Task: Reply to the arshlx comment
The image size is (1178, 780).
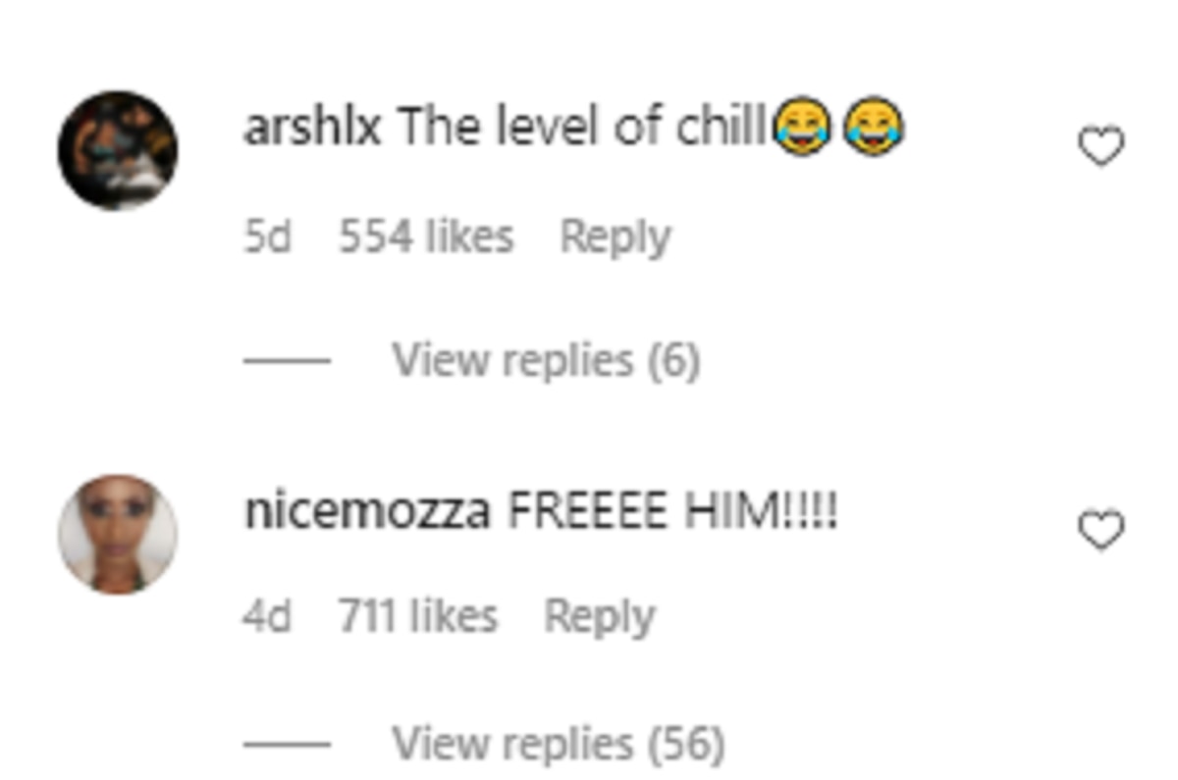Action: tap(616, 238)
